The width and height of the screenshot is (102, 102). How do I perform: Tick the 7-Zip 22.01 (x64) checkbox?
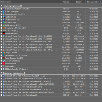click(x=1, y=31)
